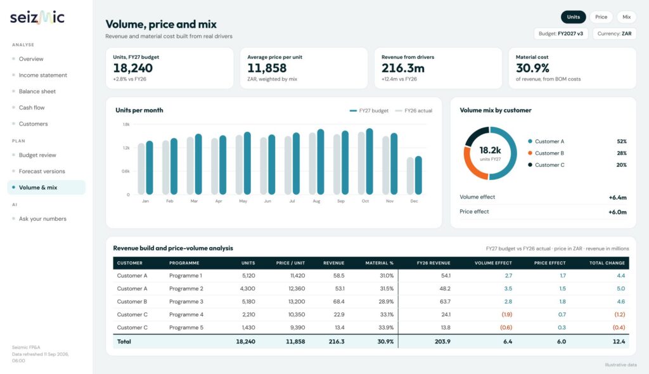Viewport: 649px width, 374px height.
Task: Click the Price effect +6.0m row
Action: tap(543, 212)
